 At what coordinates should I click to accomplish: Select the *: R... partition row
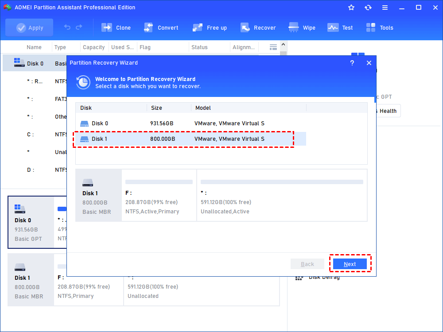point(35,81)
